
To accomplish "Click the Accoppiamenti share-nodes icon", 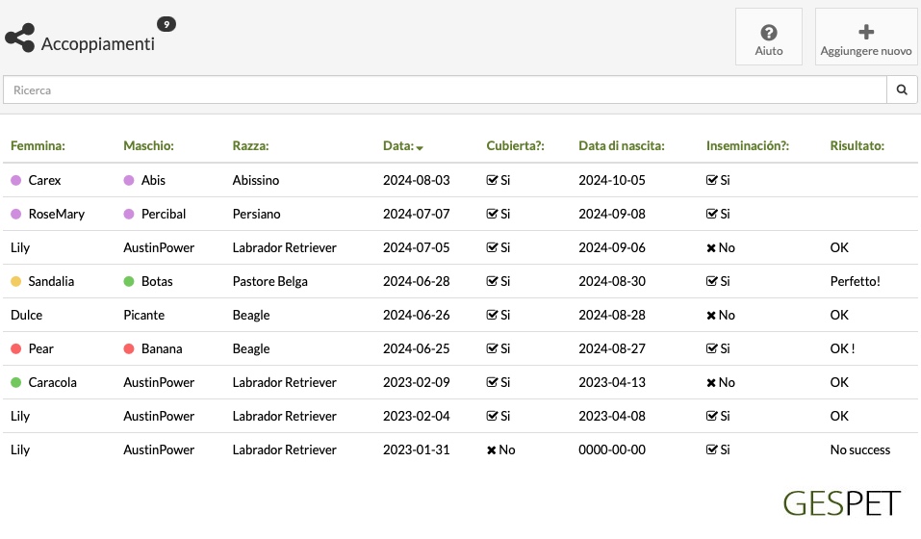I will click(x=20, y=38).
